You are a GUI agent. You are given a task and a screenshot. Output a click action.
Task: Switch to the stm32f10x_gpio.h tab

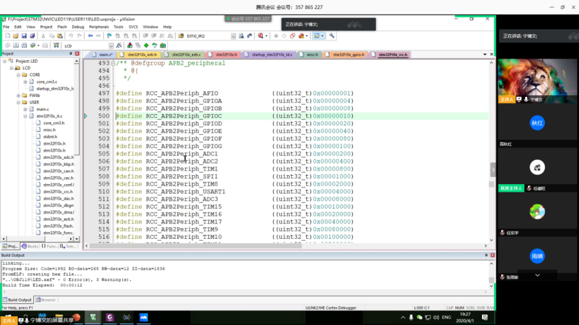click(x=348, y=55)
